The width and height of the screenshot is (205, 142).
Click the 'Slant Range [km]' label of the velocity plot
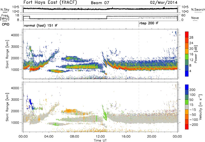pos(7,107)
